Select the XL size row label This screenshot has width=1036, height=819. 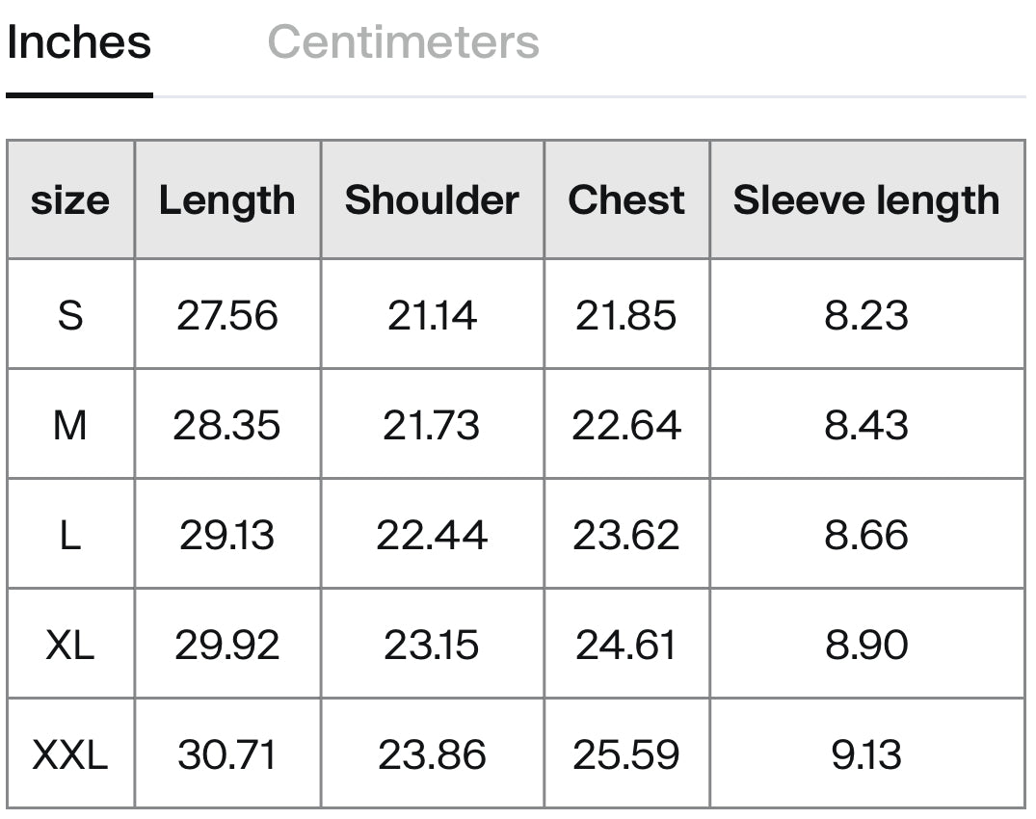(70, 645)
